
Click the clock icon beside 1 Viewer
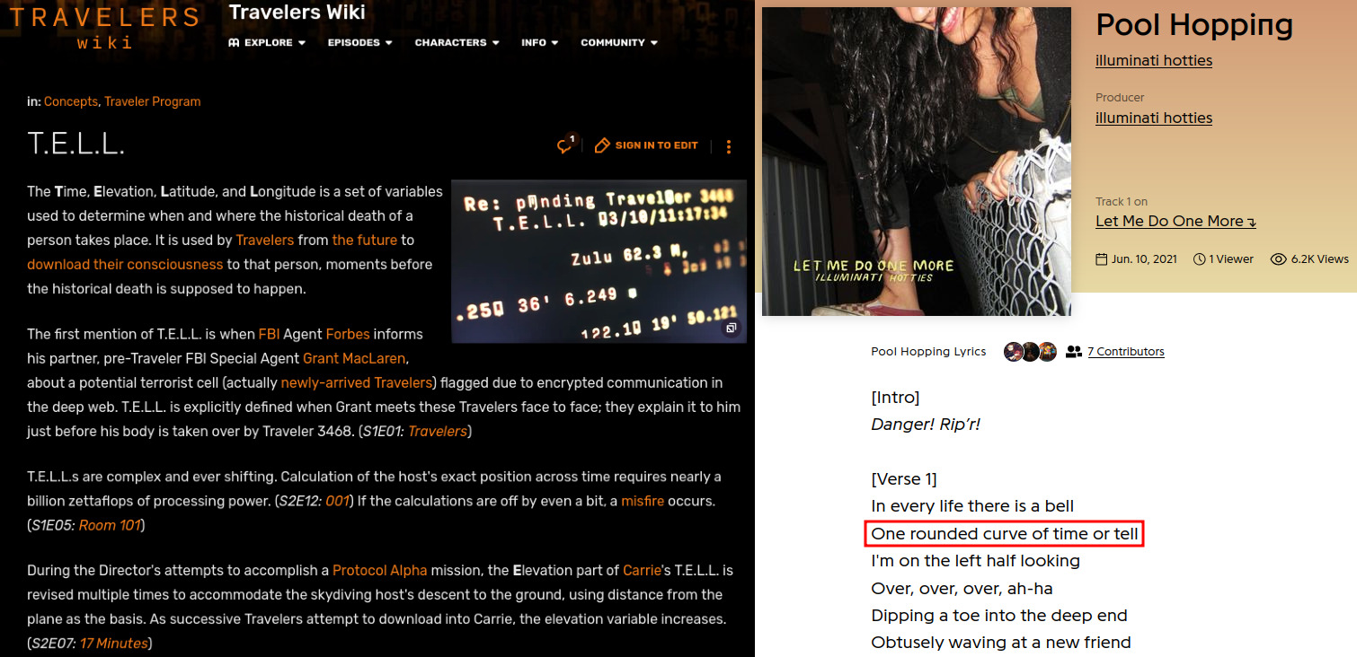pos(1199,258)
